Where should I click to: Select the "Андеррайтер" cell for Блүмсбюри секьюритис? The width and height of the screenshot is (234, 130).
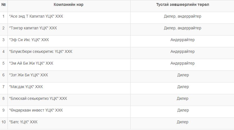click(x=182, y=52)
